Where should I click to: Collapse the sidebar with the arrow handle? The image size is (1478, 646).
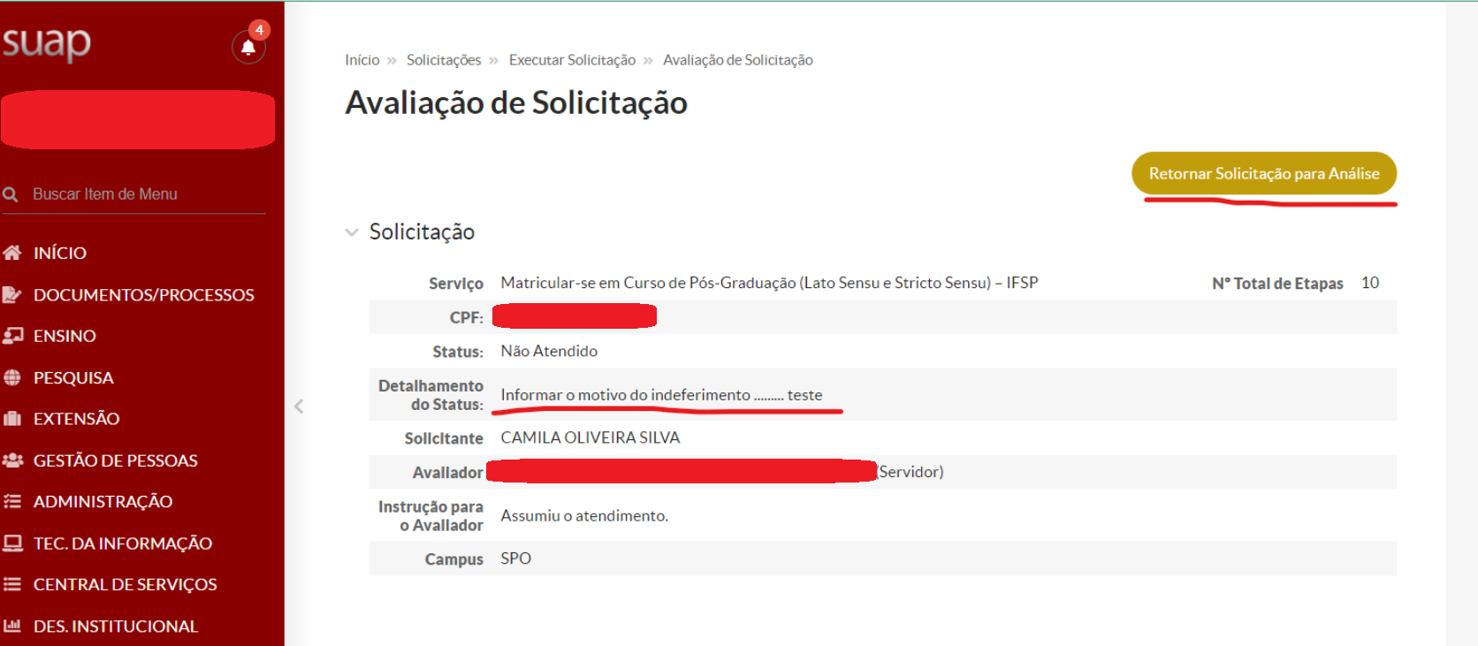(x=299, y=407)
